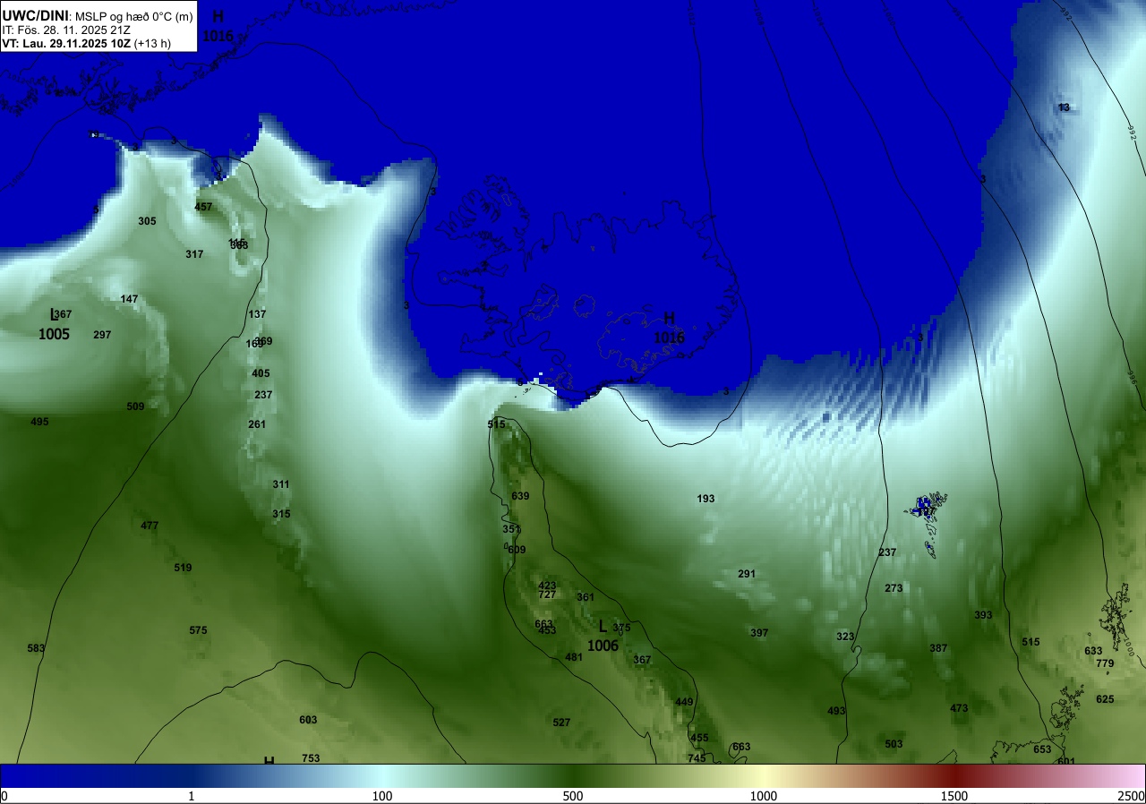The width and height of the screenshot is (1146, 804).
Task: Click the map height value 397
Action: click(x=759, y=633)
